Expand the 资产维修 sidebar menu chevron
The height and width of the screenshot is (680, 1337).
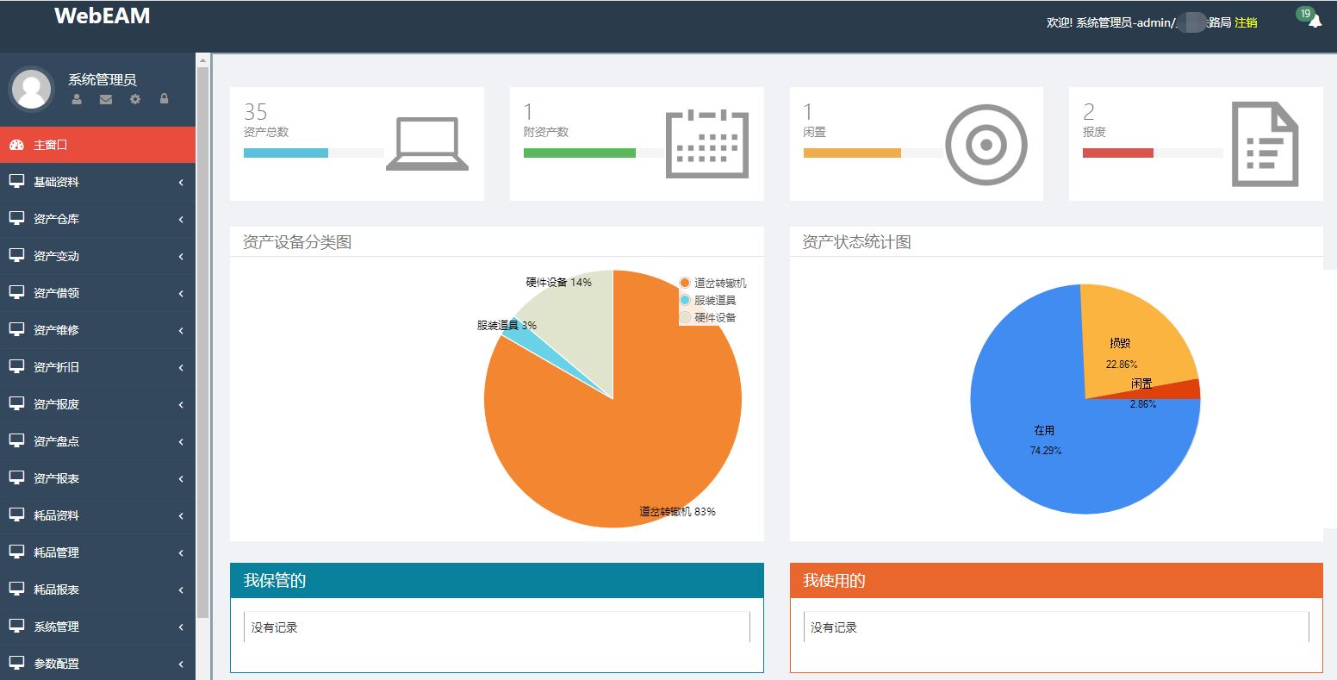click(181, 330)
